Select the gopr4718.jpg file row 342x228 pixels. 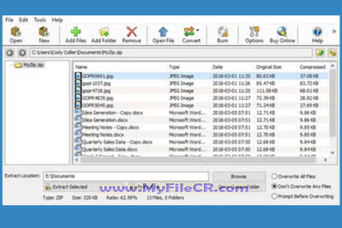[x=201, y=91]
